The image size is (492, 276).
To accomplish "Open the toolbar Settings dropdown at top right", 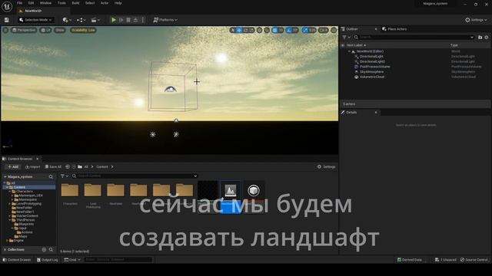I will [476, 20].
